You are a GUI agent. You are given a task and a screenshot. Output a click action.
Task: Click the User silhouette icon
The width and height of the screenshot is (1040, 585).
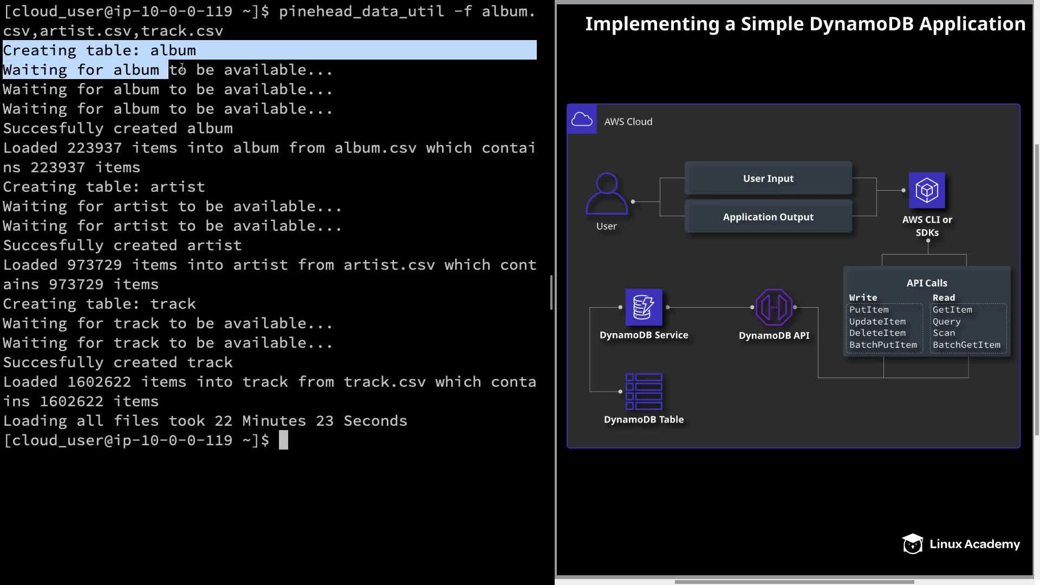pyautogui.click(x=607, y=193)
